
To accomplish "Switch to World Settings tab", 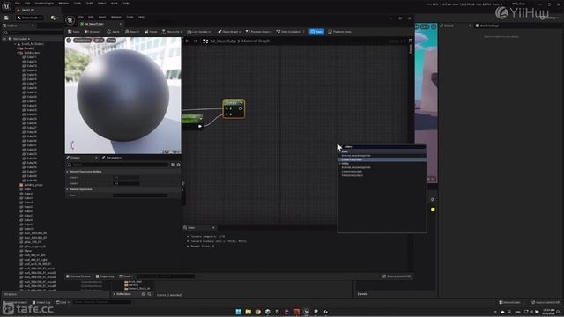I will [x=487, y=26].
